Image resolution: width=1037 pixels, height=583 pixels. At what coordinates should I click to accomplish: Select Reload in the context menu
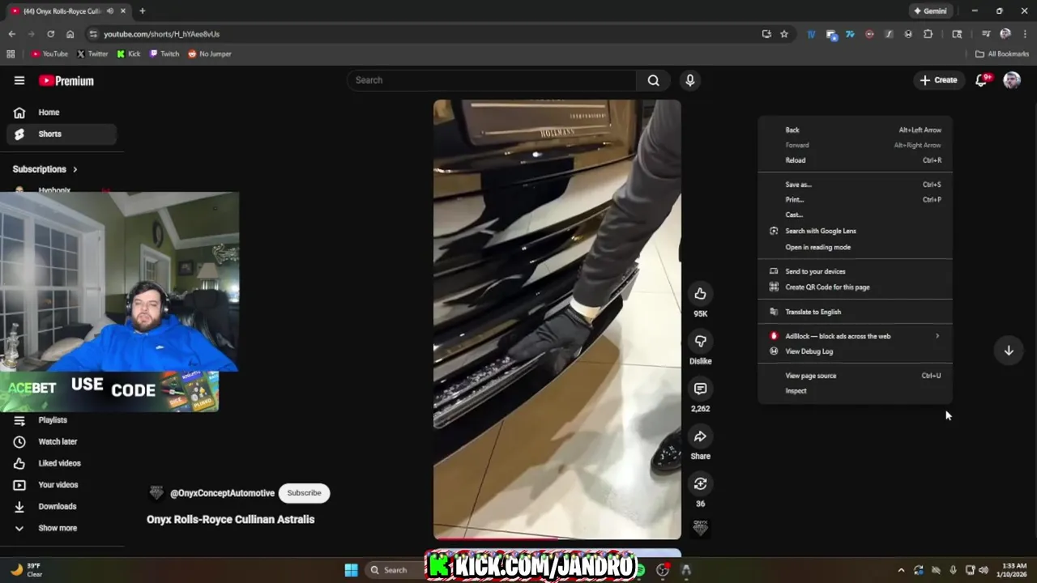click(x=855, y=160)
